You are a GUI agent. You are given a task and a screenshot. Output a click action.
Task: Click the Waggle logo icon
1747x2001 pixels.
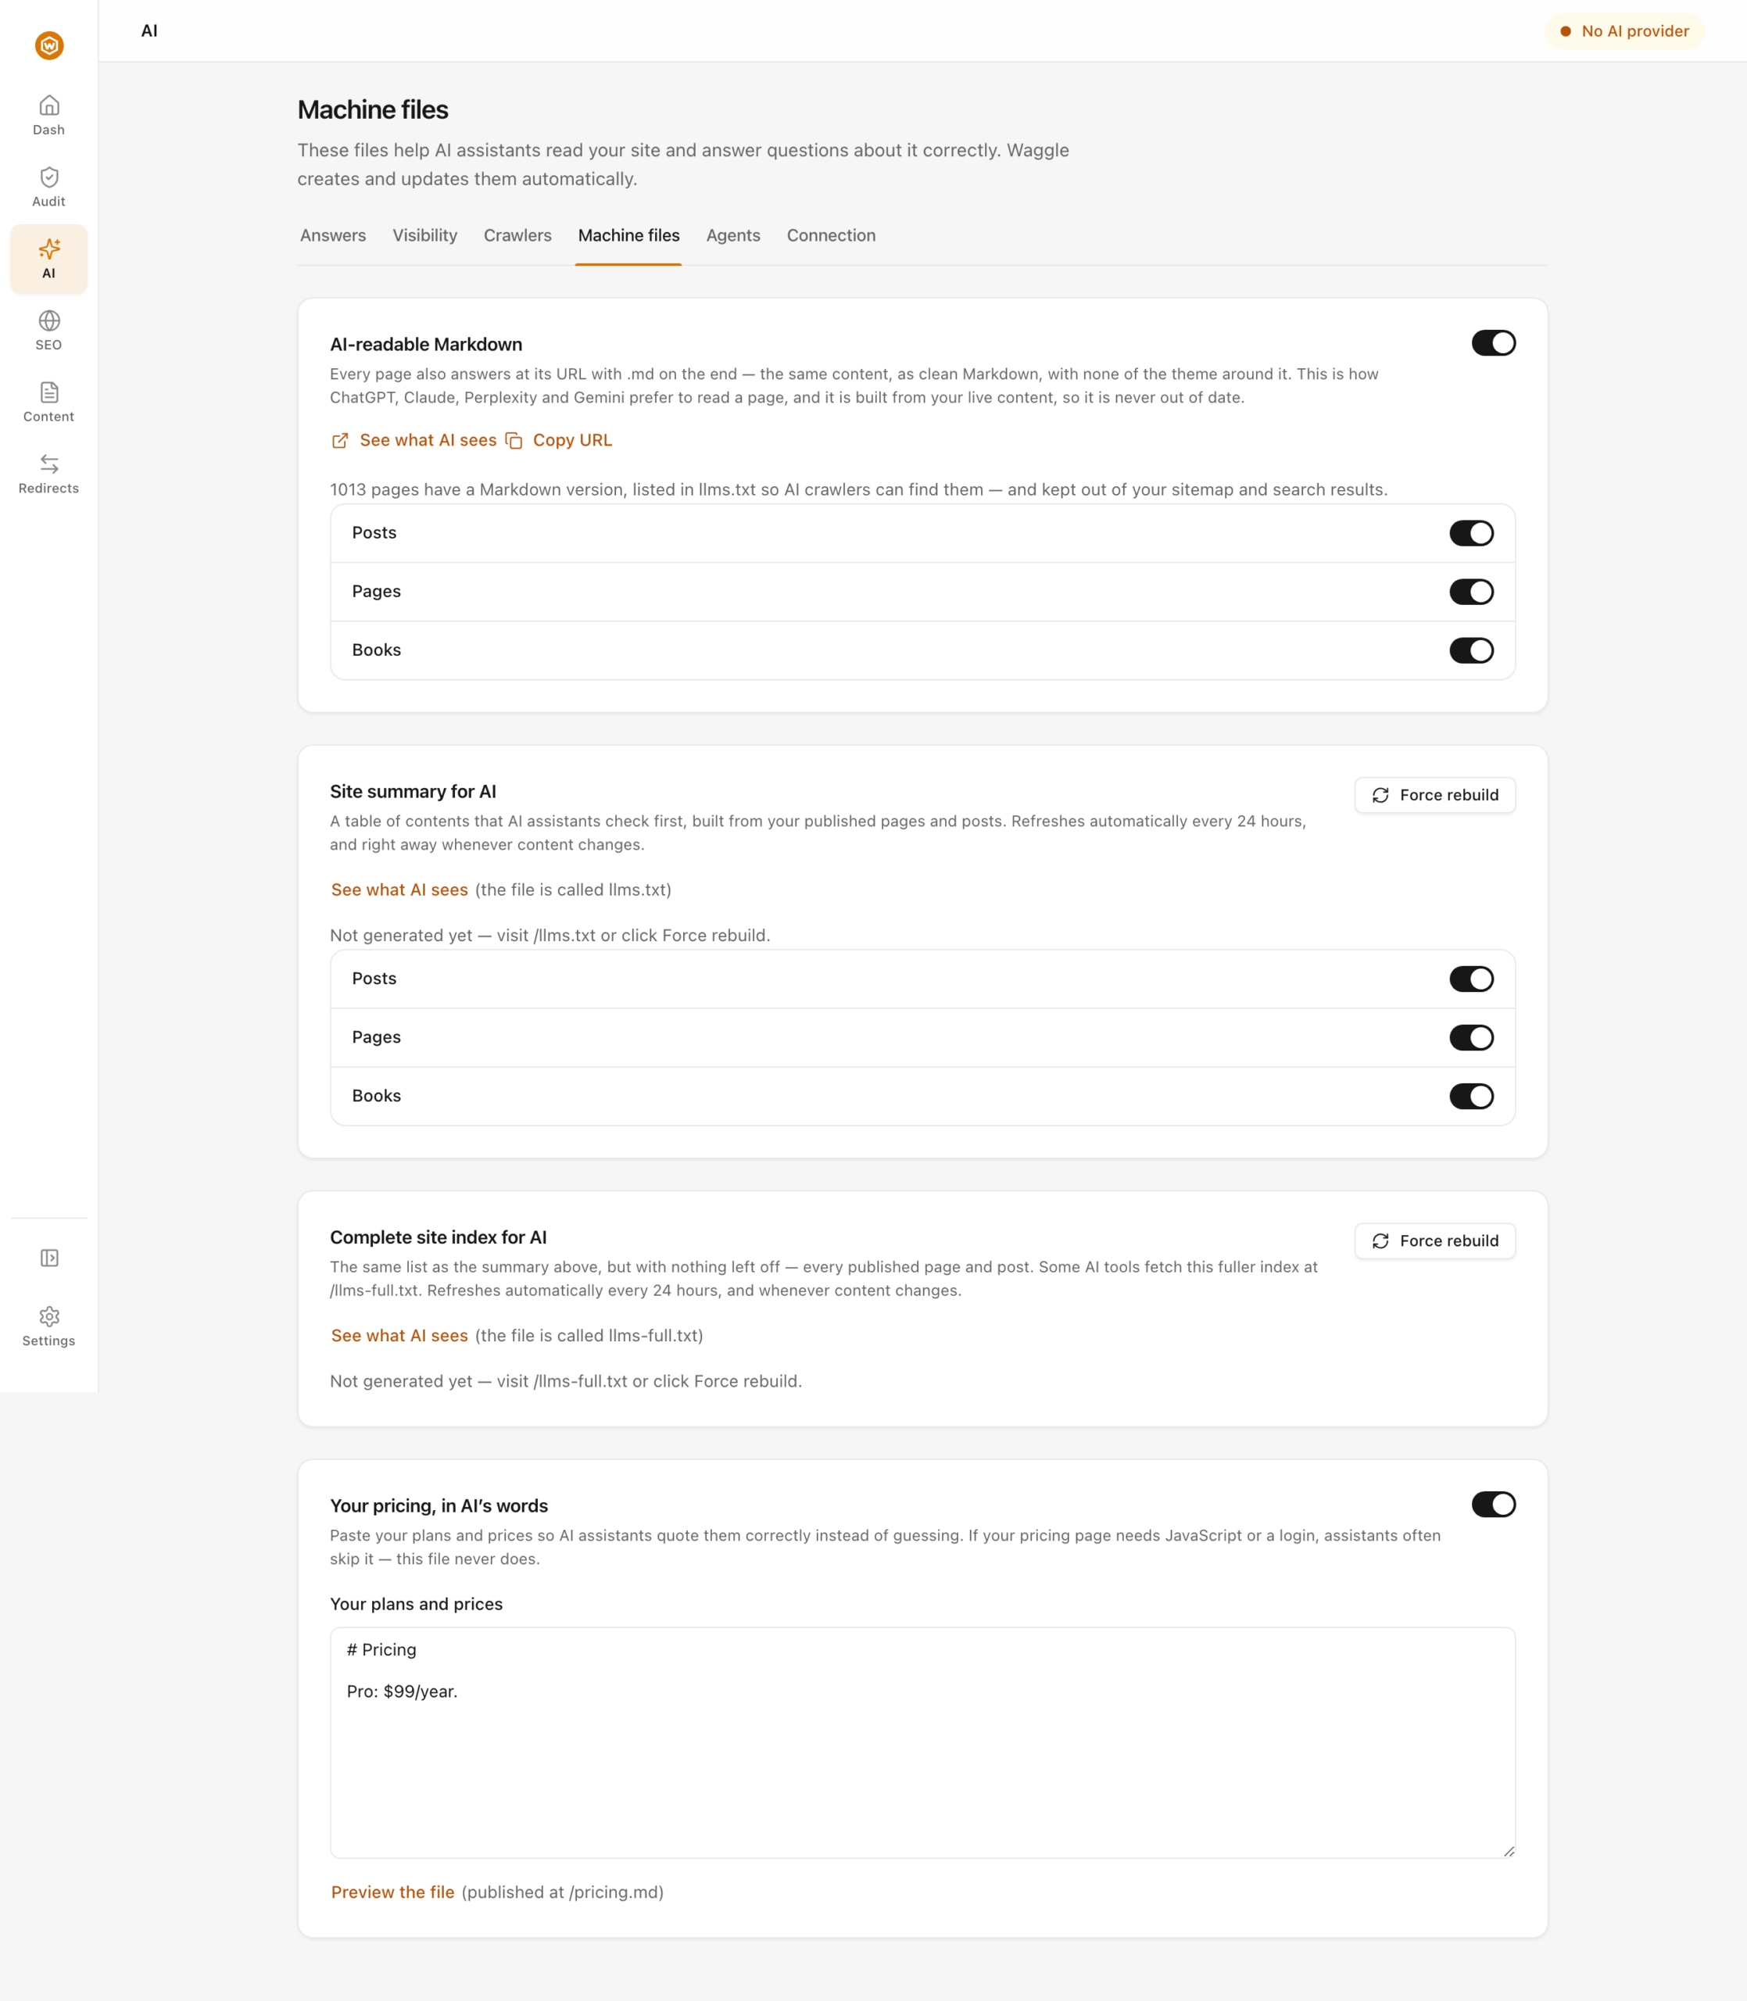(48, 45)
